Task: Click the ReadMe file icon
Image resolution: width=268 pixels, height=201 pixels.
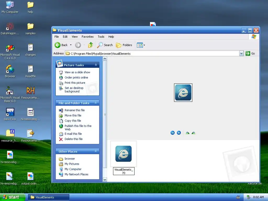Action: (x=30, y=71)
